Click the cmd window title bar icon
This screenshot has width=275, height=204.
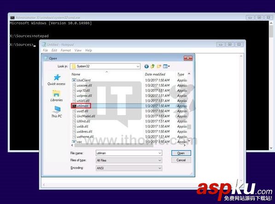coord(12,17)
